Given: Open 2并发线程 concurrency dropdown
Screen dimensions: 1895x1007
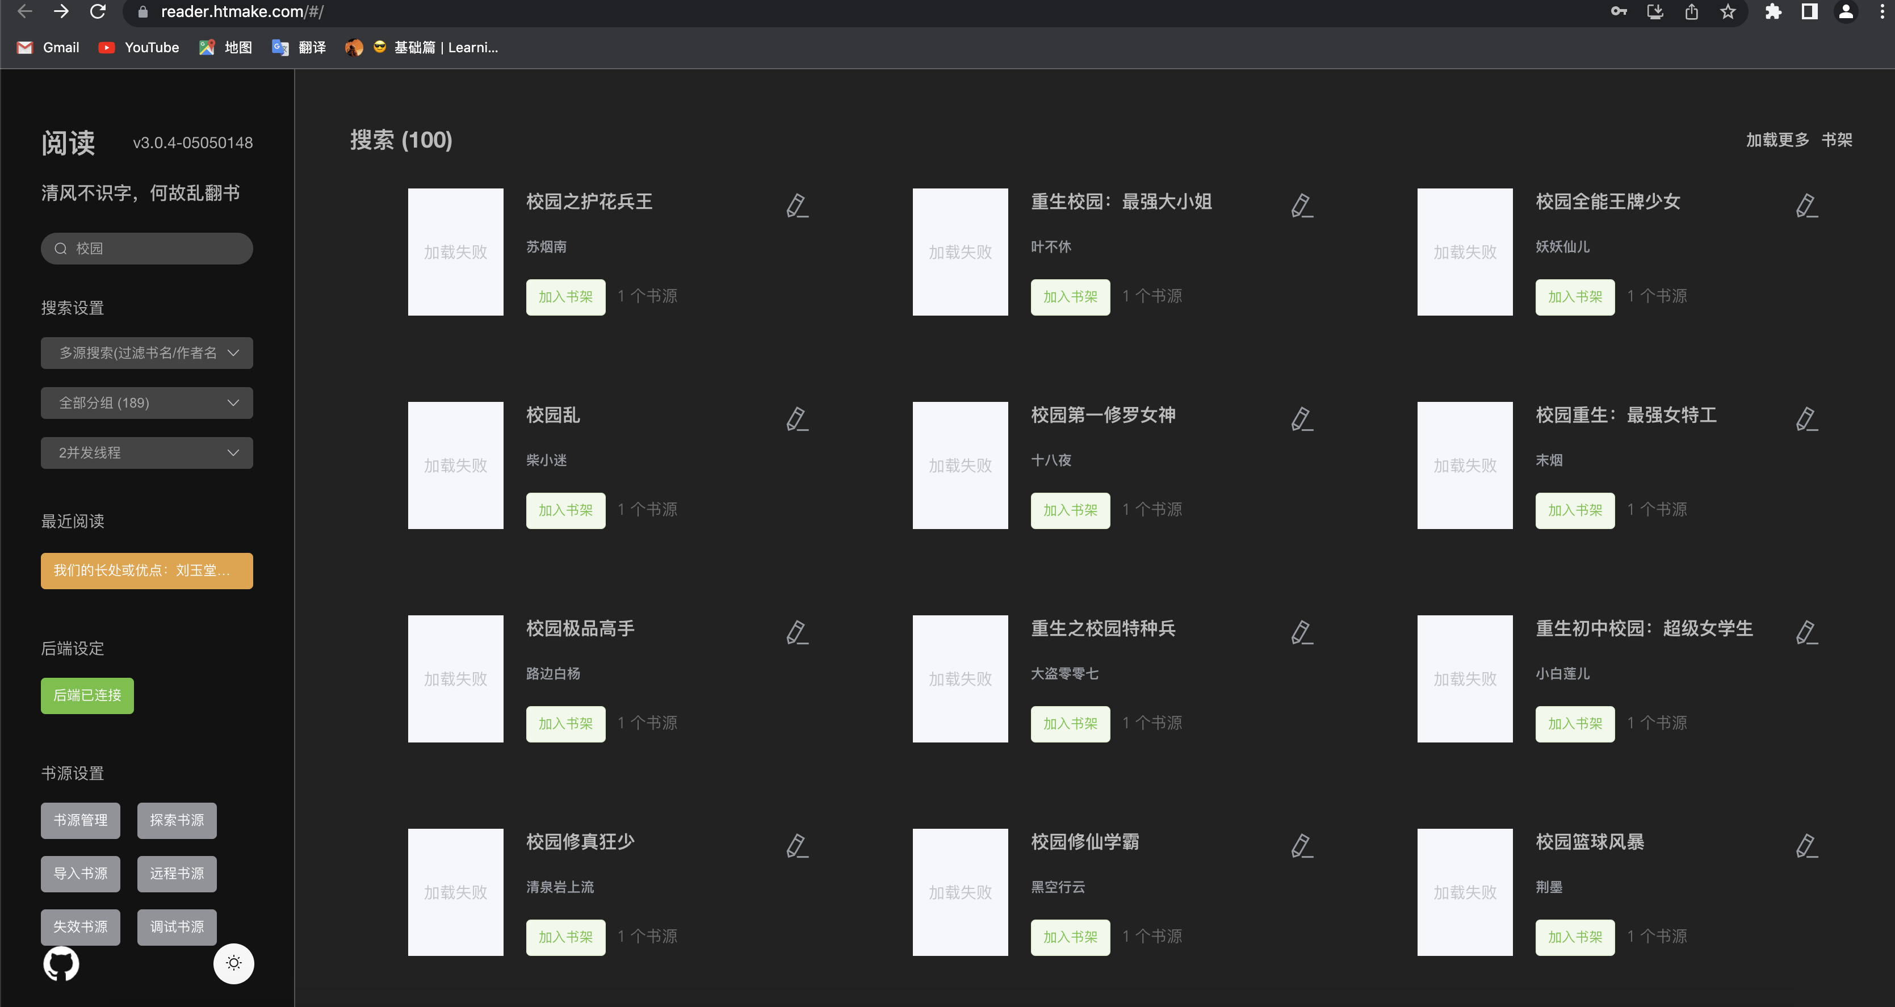Looking at the screenshot, I should tap(146, 453).
